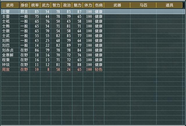Screen dimensions: 186x126
Task: Click 一般 status of 士武
Action: point(24,36)
